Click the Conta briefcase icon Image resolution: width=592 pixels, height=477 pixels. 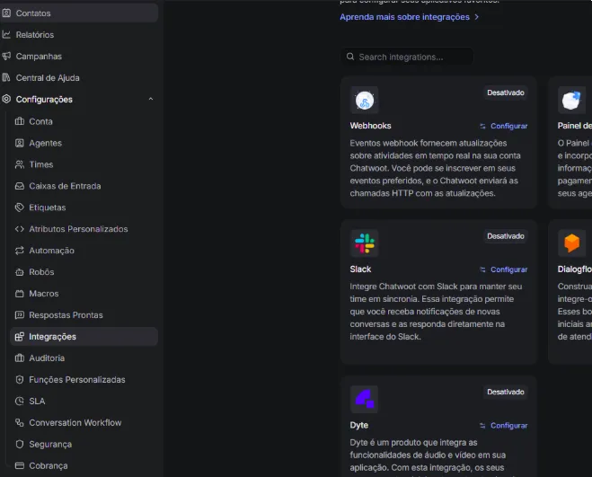coord(20,121)
